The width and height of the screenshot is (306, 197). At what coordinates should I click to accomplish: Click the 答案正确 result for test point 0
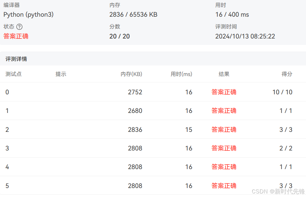(x=224, y=92)
